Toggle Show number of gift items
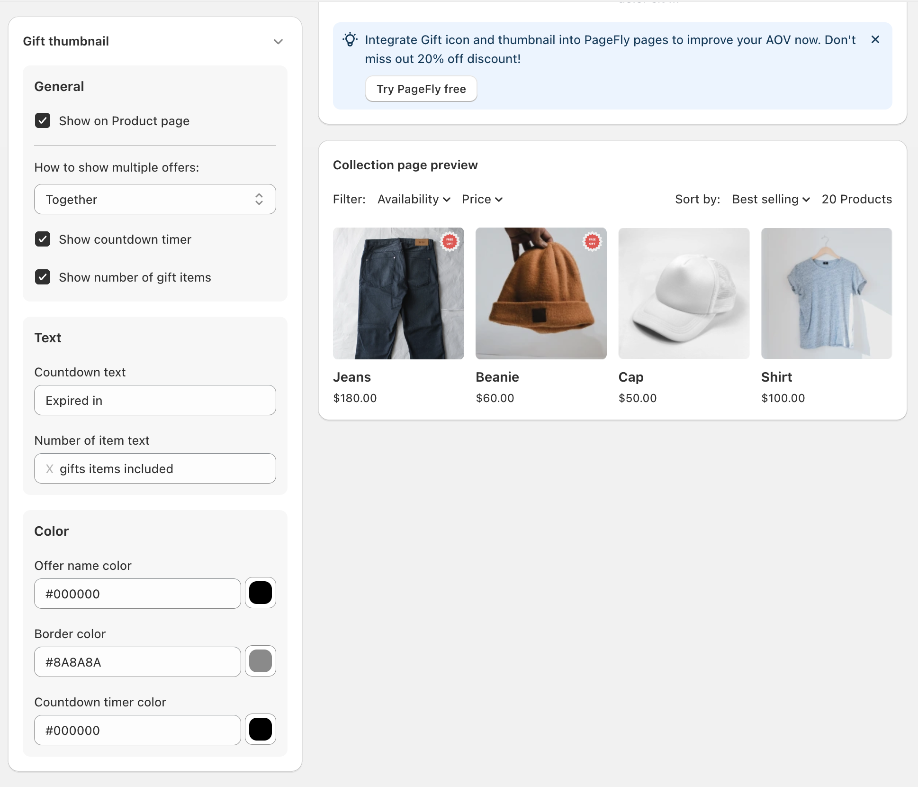This screenshot has width=918, height=787. click(x=43, y=277)
